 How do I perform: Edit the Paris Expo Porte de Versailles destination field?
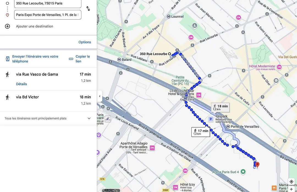(48, 15)
